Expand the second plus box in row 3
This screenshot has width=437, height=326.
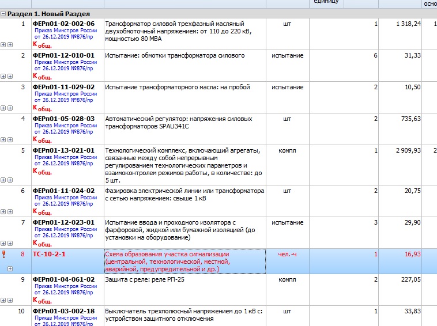click(10, 108)
